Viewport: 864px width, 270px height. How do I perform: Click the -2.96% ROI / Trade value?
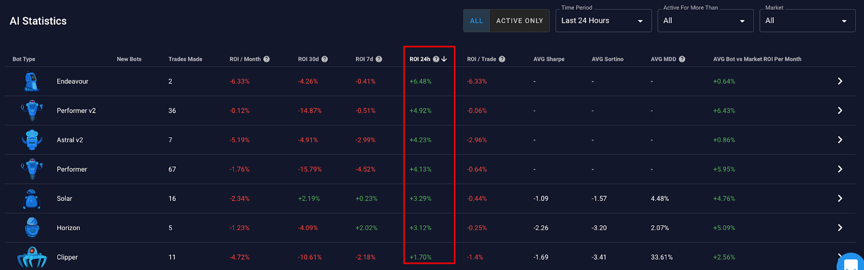point(477,140)
